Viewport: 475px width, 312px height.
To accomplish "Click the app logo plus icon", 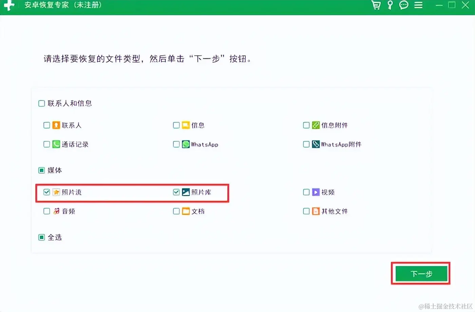I will 9,5.
